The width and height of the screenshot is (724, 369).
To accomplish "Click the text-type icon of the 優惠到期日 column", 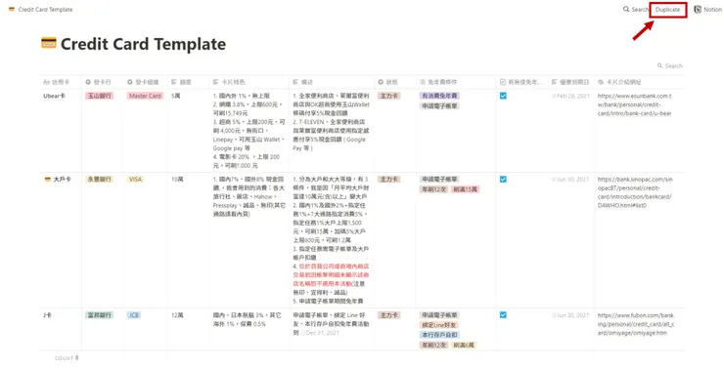I will click(554, 82).
